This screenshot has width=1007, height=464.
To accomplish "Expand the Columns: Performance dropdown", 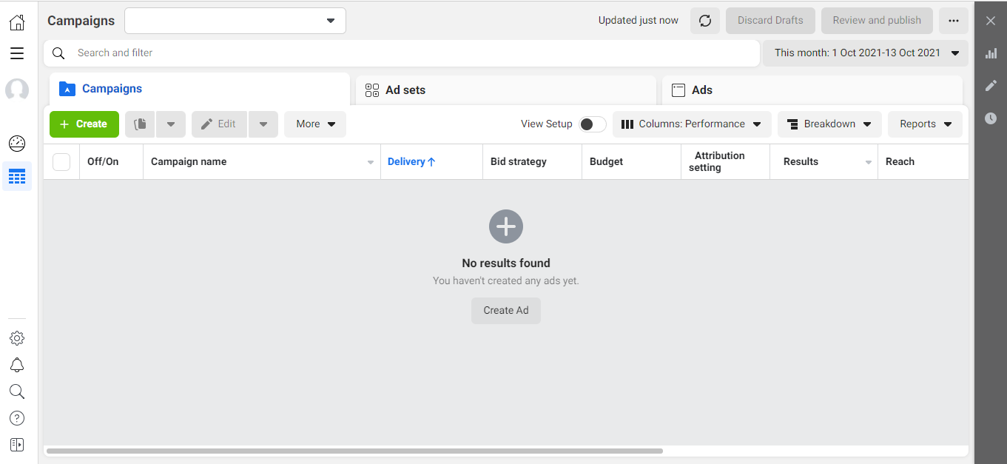I will [x=692, y=124].
